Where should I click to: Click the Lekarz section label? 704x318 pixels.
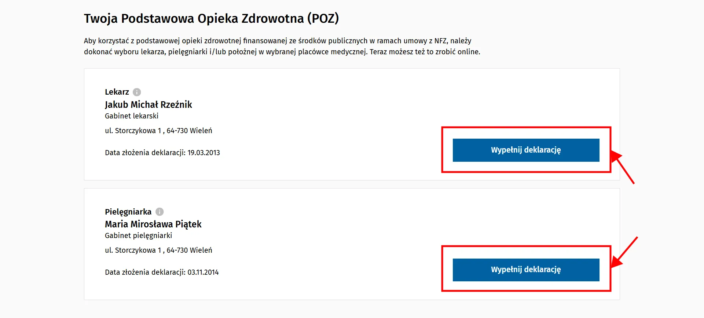pos(117,92)
